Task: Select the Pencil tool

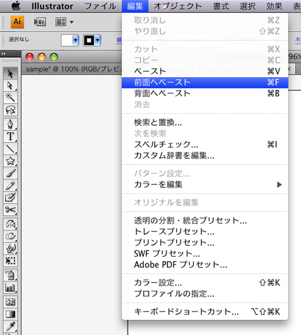Action: (10, 185)
